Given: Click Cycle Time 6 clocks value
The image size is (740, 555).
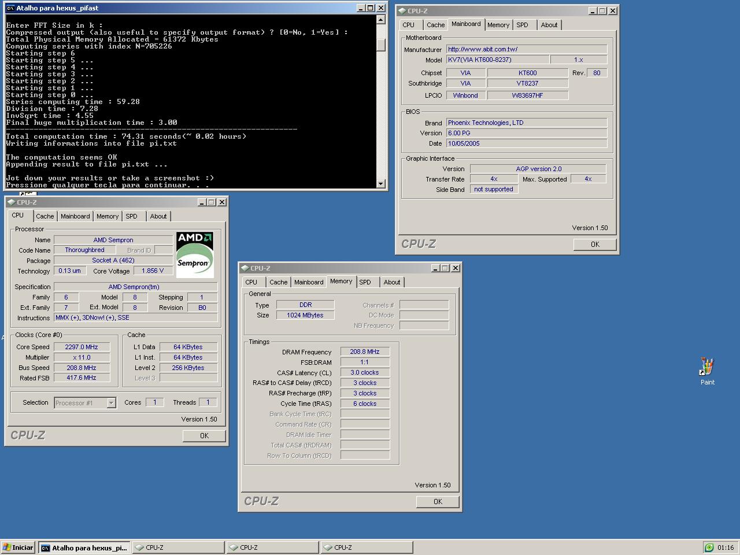Looking at the screenshot, I should pyautogui.click(x=365, y=404).
